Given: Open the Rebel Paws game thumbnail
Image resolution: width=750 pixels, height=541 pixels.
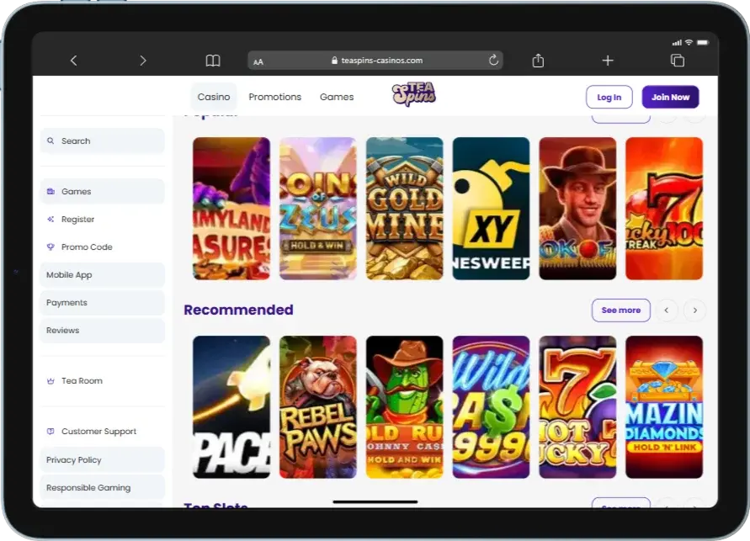Looking at the screenshot, I should (x=318, y=407).
